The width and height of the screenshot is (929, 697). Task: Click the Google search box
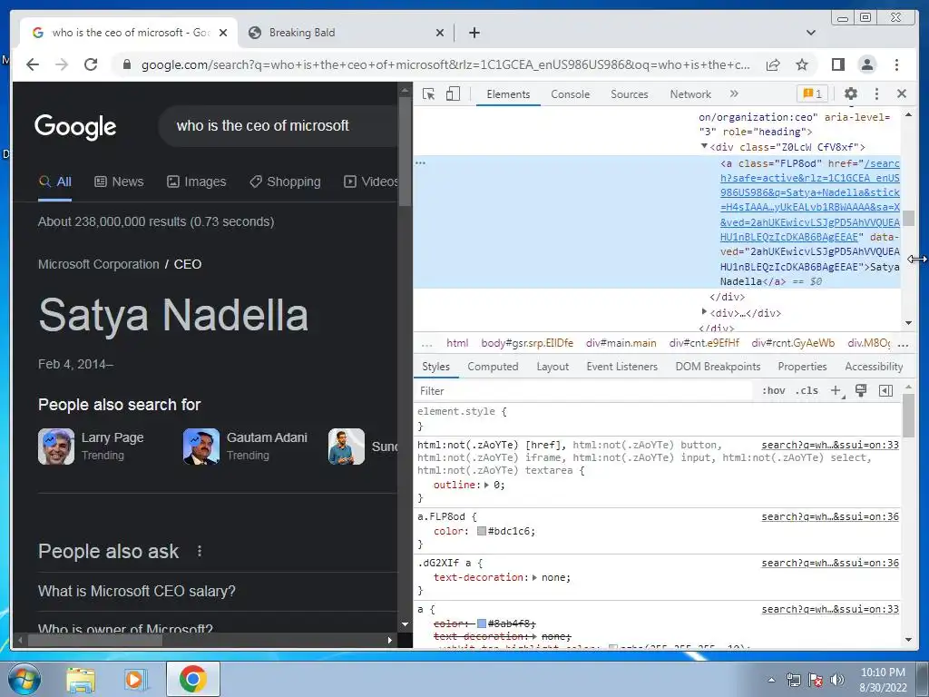(x=279, y=125)
